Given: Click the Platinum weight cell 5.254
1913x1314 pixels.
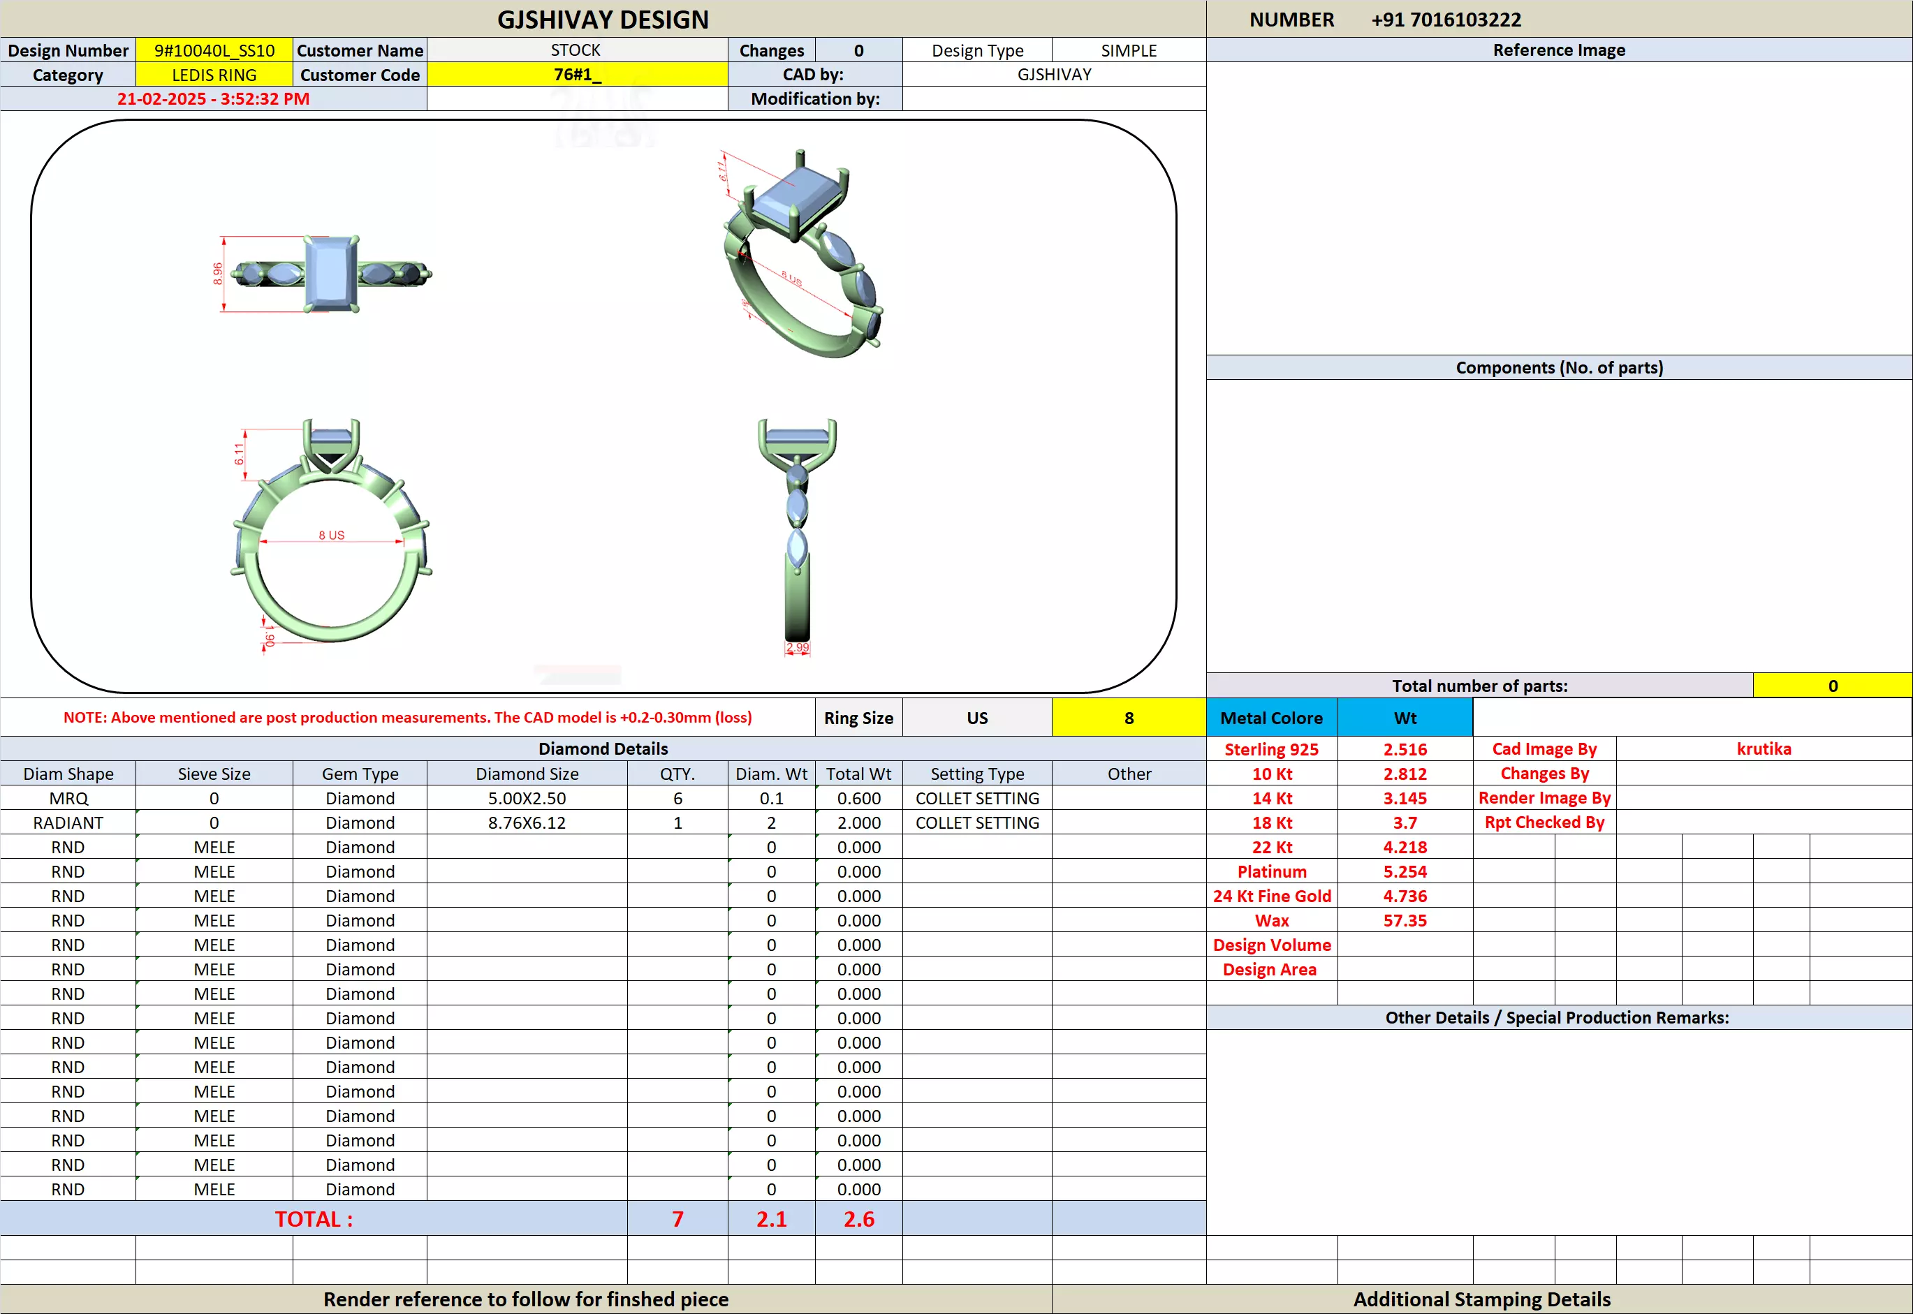Looking at the screenshot, I should tap(1404, 872).
